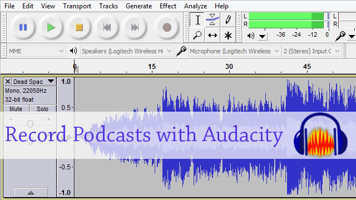The height and width of the screenshot is (200, 356).
Task: Click the transport toolbar grabber handle
Action: click(4, 27)
